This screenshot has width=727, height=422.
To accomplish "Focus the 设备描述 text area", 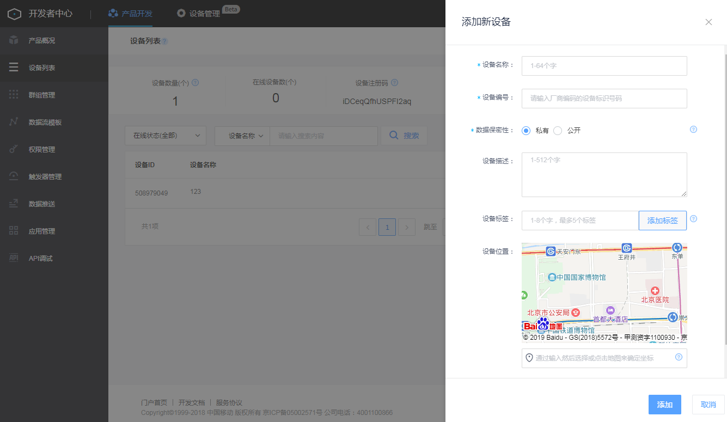I will (604, 175).
